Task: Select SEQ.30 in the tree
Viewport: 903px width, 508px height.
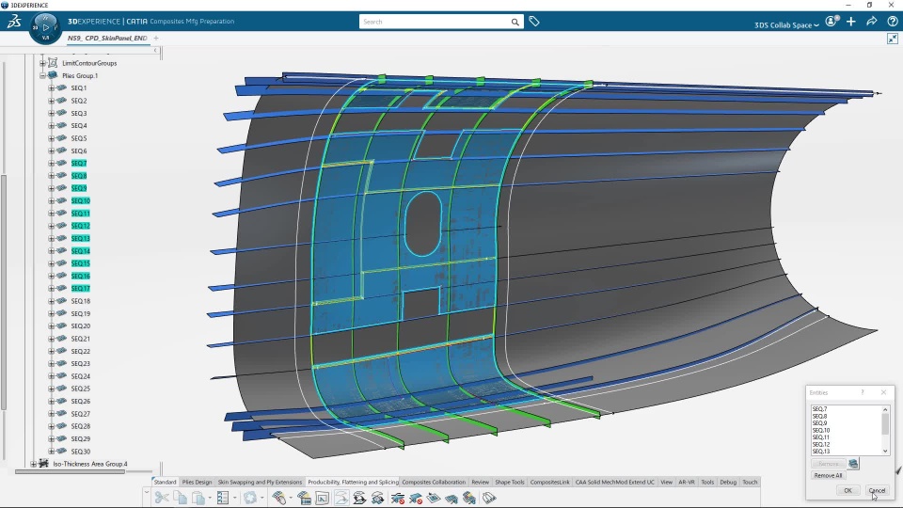Action: 81,451
